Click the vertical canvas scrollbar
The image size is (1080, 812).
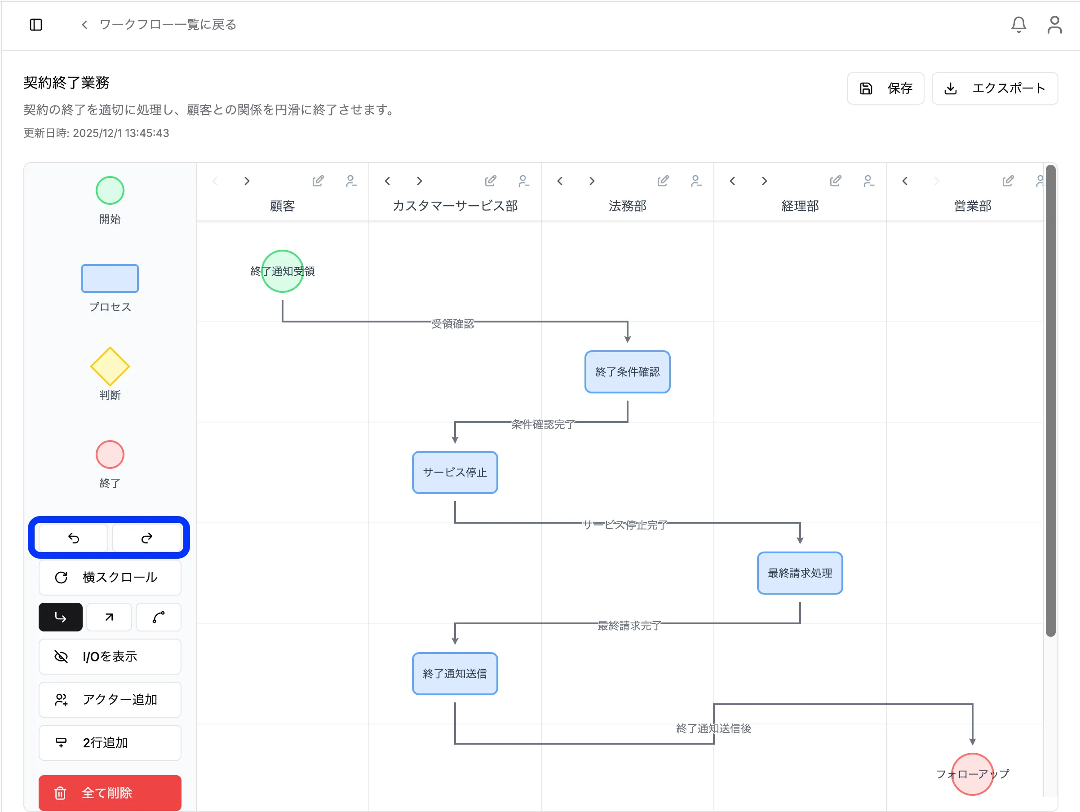[1051, 400]
